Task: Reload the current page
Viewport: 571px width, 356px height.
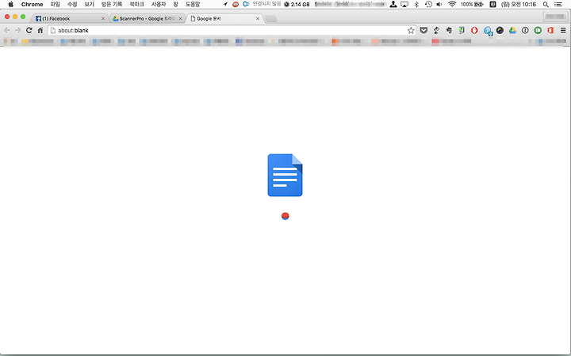Action: [x=29, y=31]
